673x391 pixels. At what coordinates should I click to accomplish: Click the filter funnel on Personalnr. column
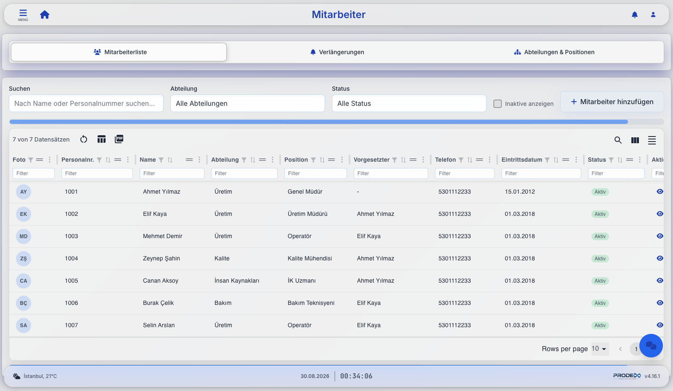coord(99,160)
